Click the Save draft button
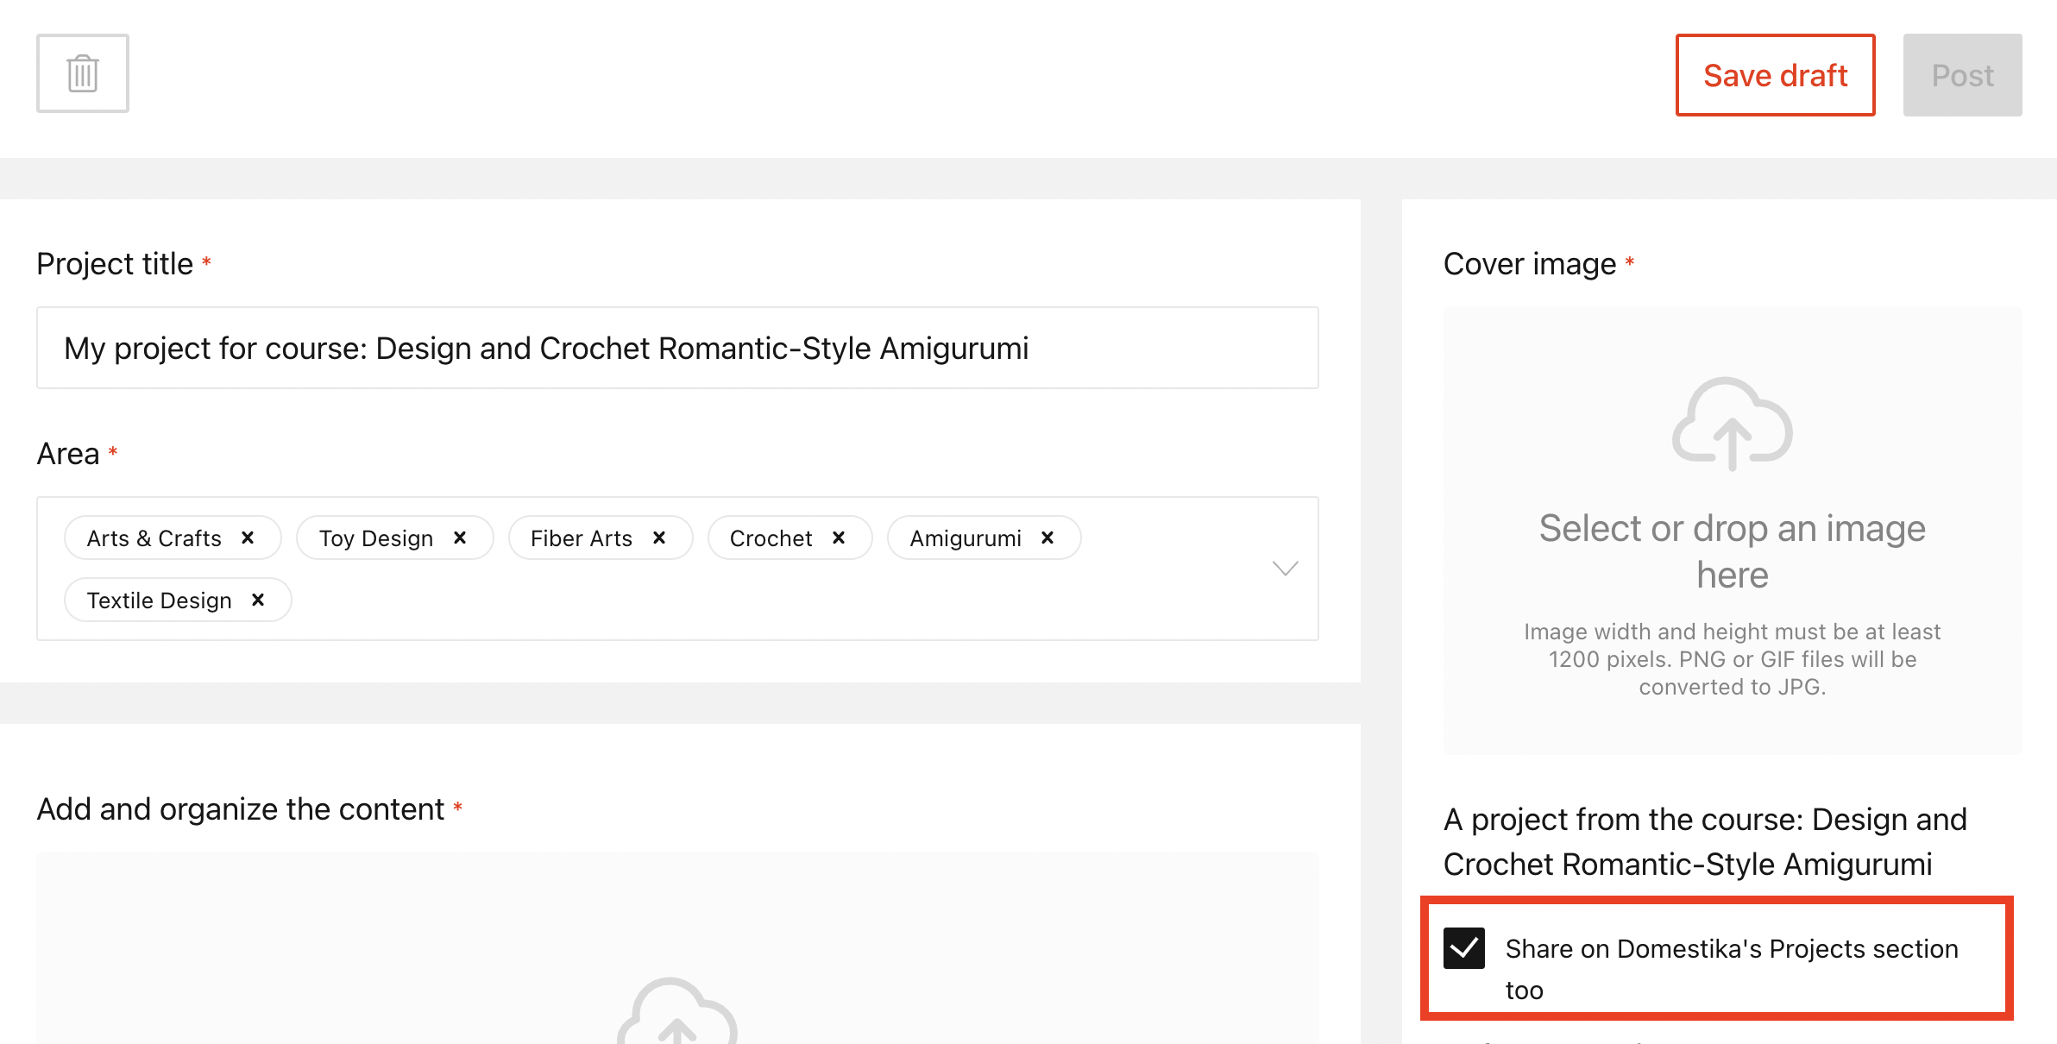2057x1044 pixels. pyautogui.click(x=1776, y=75)
